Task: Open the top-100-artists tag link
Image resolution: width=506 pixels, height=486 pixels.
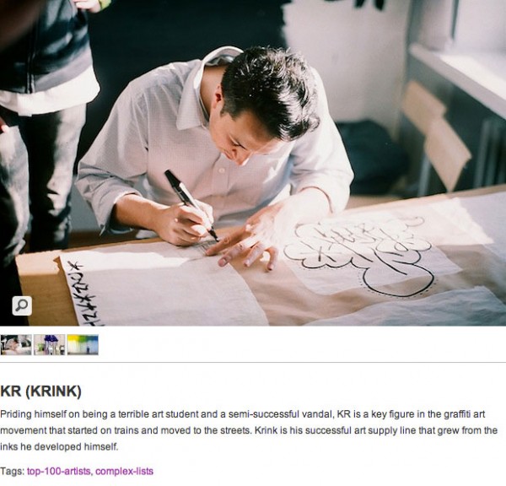Action: (x=59, y=471)
